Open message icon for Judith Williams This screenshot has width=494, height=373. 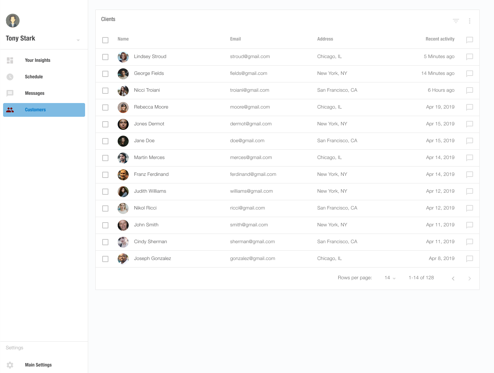(470, 191)
